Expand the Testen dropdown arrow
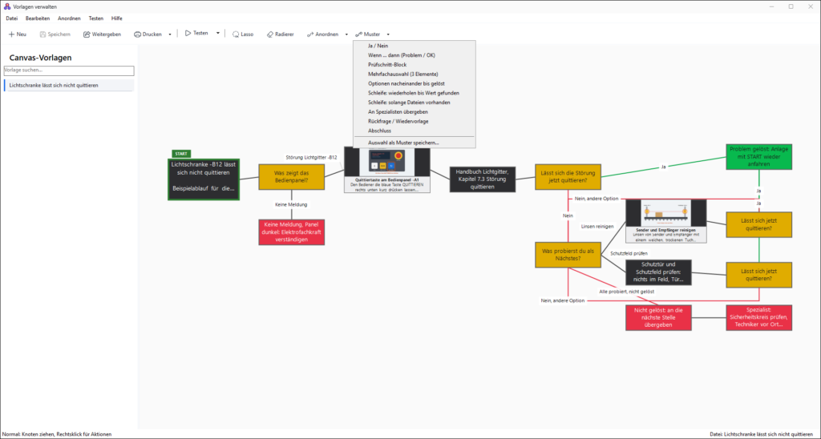Viewport: 821px width, 439px height. pos(218,33)
